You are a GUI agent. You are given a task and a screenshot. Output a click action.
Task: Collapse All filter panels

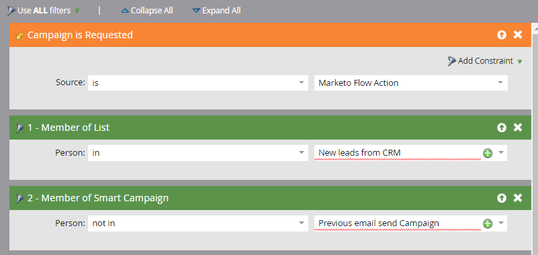point(147,11)
